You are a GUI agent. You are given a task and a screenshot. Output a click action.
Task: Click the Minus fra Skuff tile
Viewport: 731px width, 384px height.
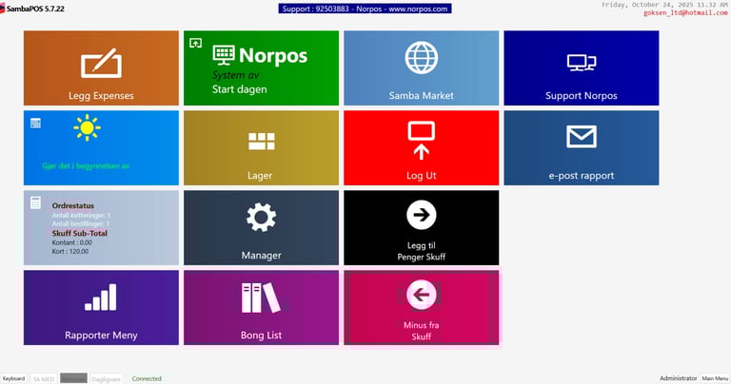click(422, 308)
